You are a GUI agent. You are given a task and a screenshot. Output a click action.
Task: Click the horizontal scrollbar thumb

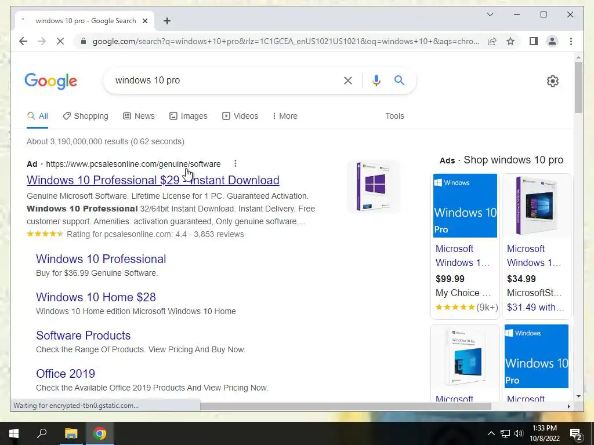[346, 406]
